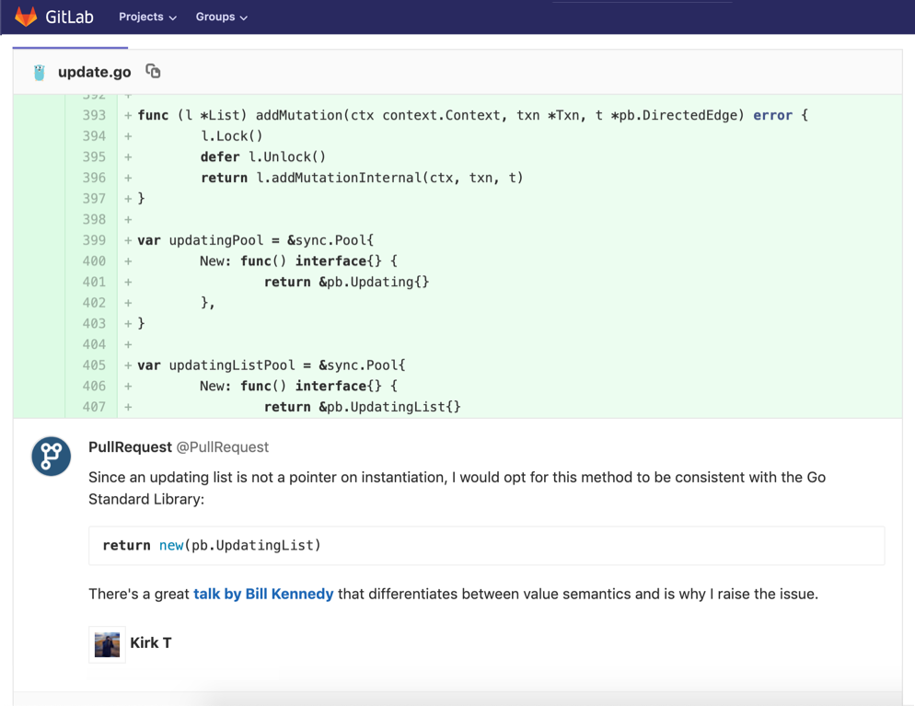Select Projects in the top navigation bar
915x706 pixels.
click(x=141, y=17)
